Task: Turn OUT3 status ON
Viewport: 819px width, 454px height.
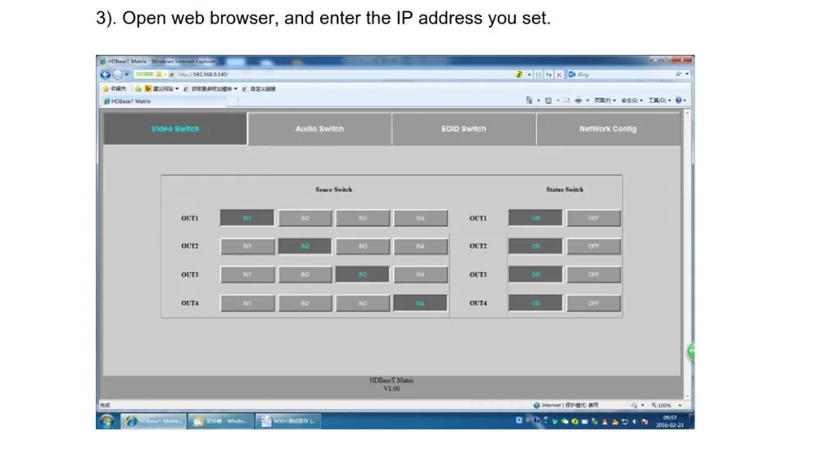Action: [x=536, y=275]
